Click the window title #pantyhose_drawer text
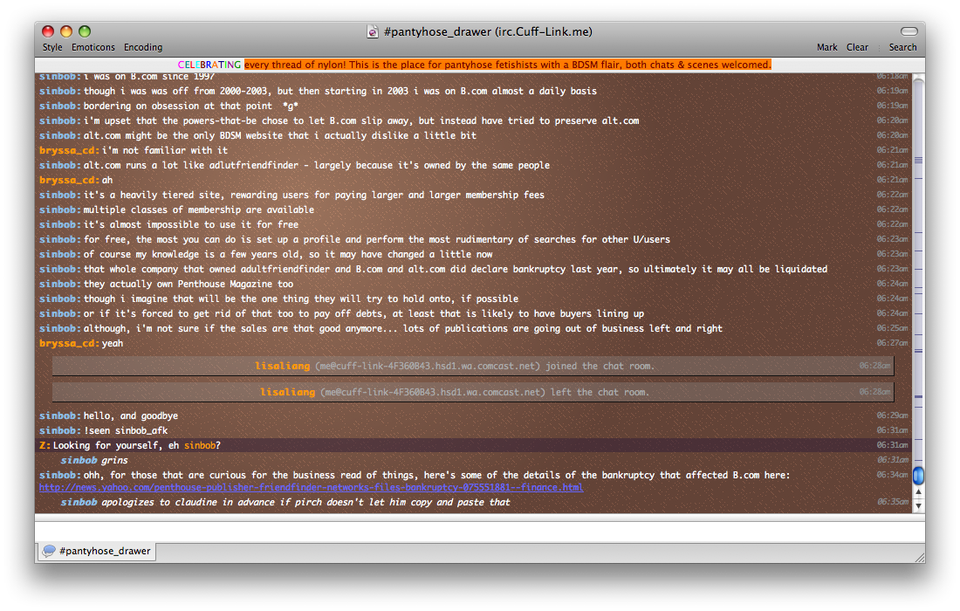 pos(487,31)
